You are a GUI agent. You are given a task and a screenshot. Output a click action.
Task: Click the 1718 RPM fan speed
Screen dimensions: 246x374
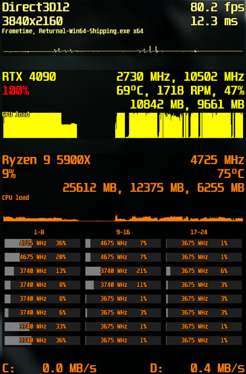click(187, 91)
